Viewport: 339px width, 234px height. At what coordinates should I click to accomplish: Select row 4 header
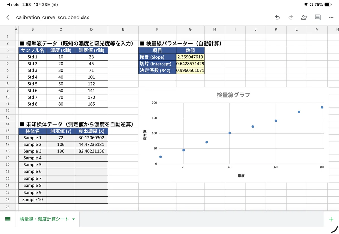point(7,57)
